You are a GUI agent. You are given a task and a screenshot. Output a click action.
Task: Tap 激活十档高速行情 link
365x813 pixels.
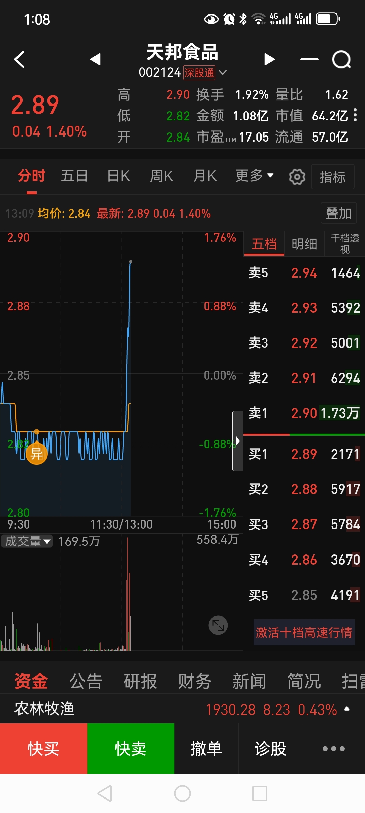point(304,632)
